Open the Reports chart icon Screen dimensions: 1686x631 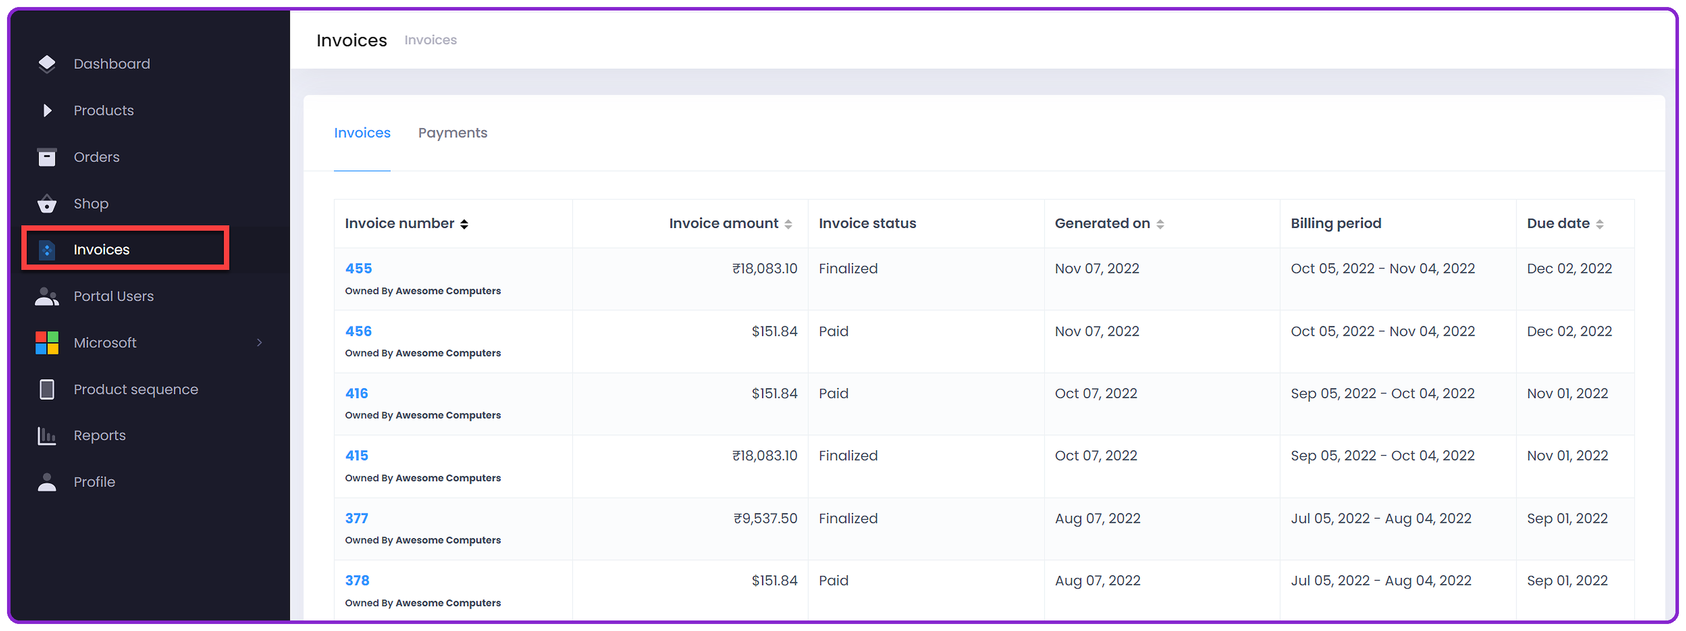click(47, 436)
